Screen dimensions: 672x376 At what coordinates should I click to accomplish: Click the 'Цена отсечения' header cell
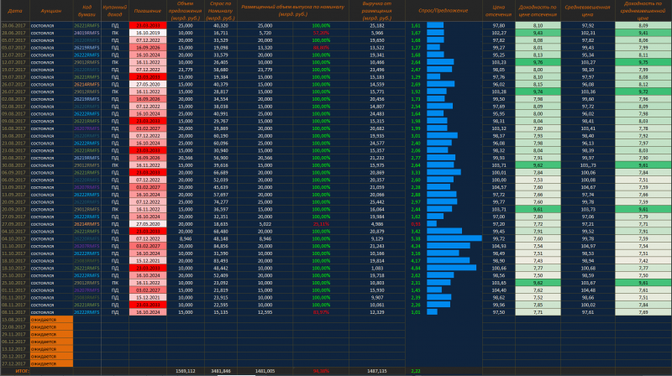click(498, 12)
